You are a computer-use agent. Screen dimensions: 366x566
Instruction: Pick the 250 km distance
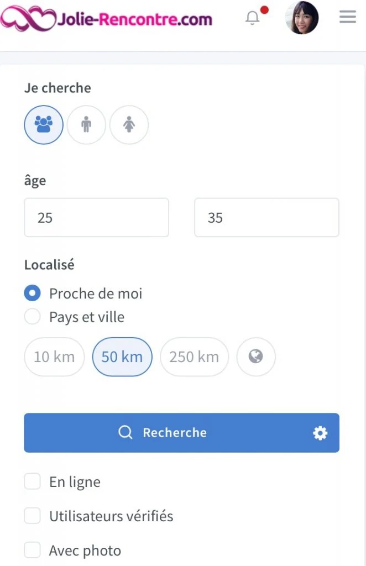194,357
